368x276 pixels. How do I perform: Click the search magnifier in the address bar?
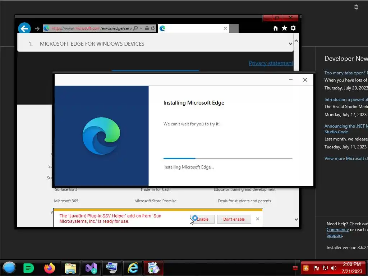click(x=135, y=28)
